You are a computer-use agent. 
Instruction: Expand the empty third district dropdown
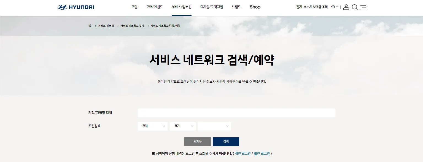click(x=214, y=126)
